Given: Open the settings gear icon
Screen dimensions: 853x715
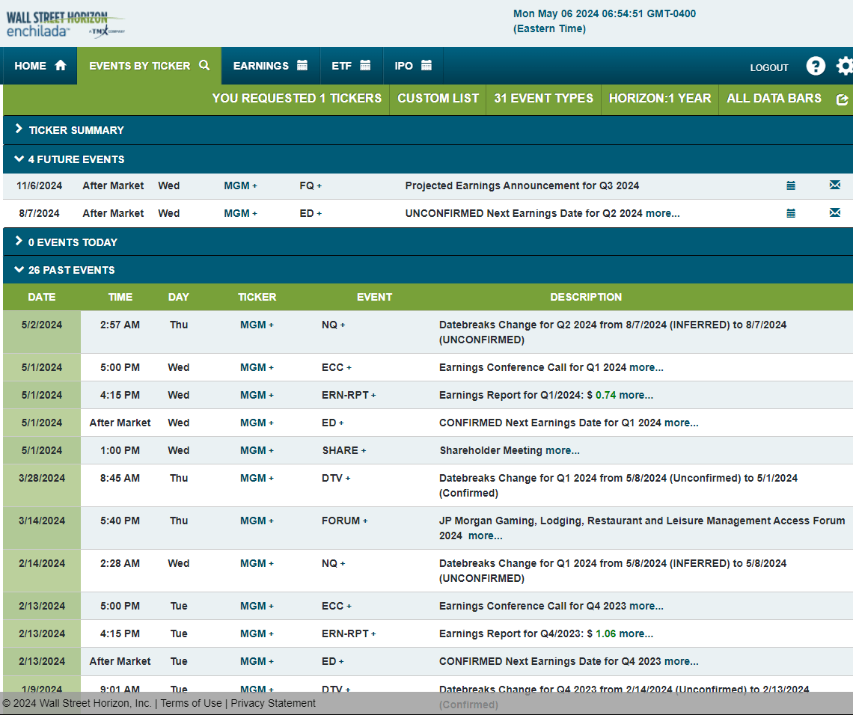Looking at the screenshot, I should click(845, 66).
